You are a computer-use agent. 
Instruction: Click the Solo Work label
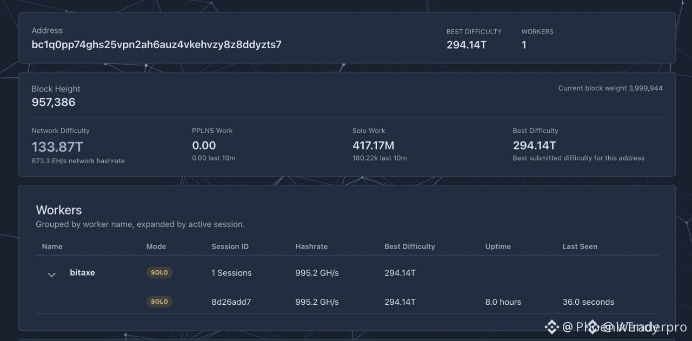coord(369,131)
